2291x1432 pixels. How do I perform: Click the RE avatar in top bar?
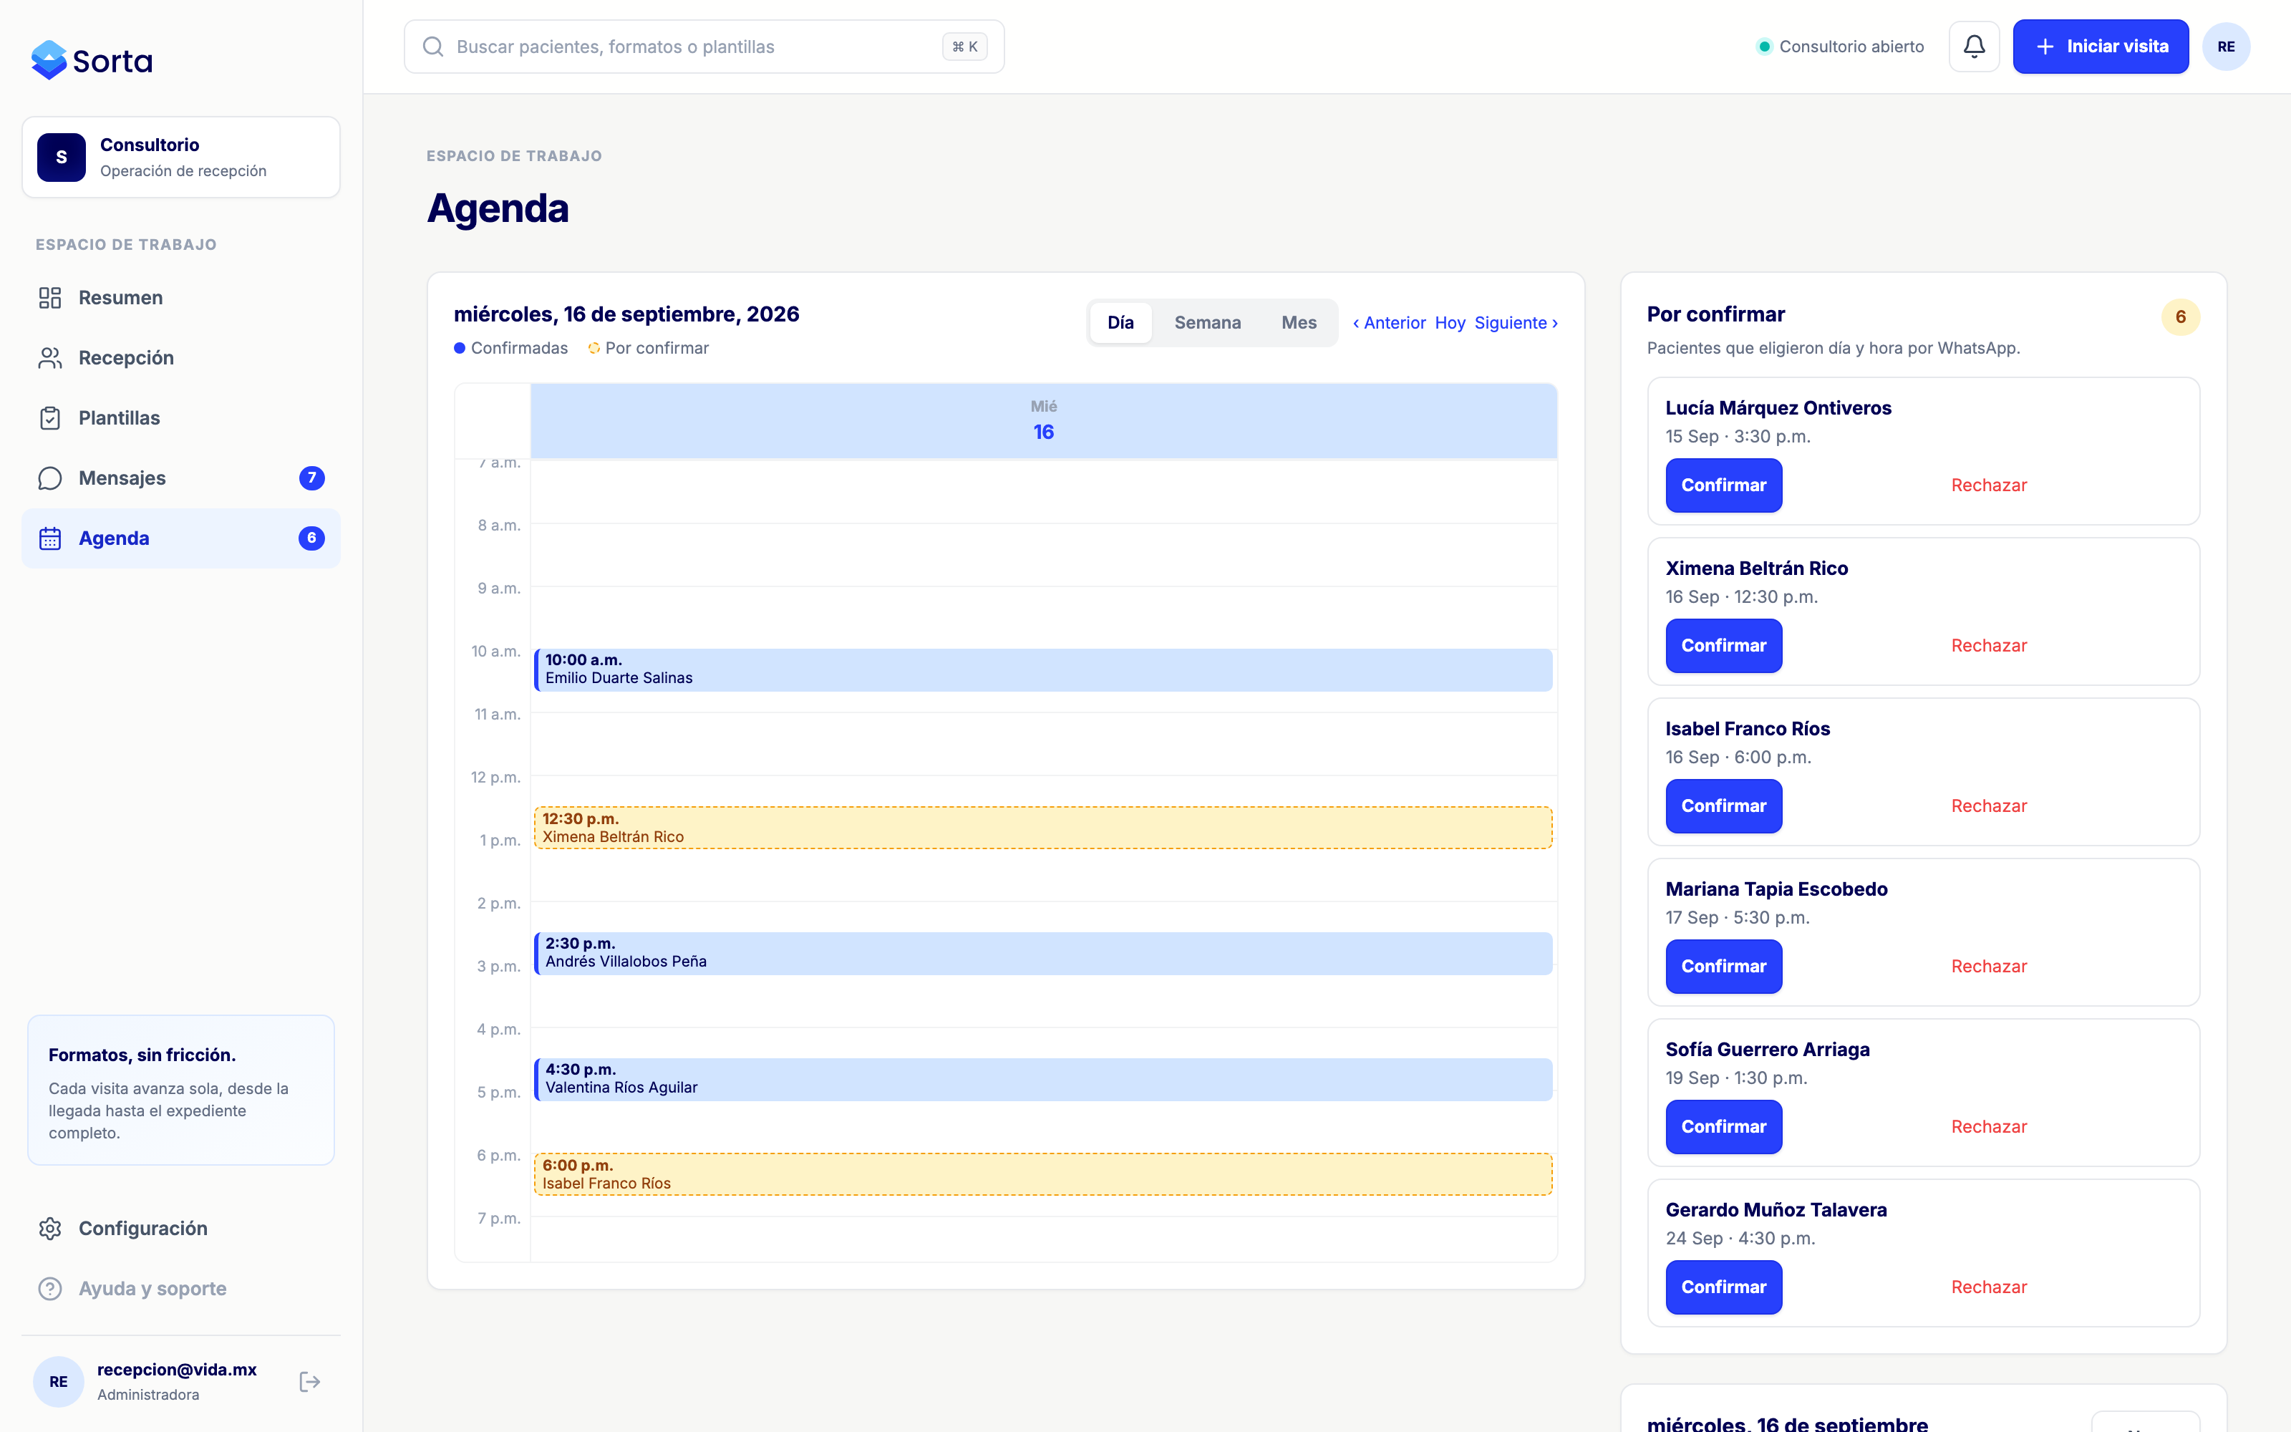pos(2226,47)
